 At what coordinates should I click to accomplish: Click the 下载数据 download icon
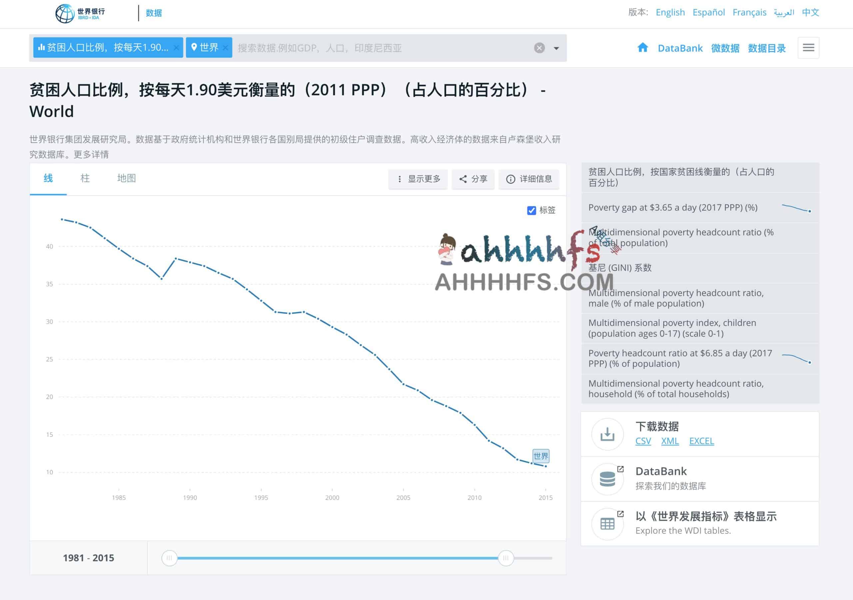607,435
